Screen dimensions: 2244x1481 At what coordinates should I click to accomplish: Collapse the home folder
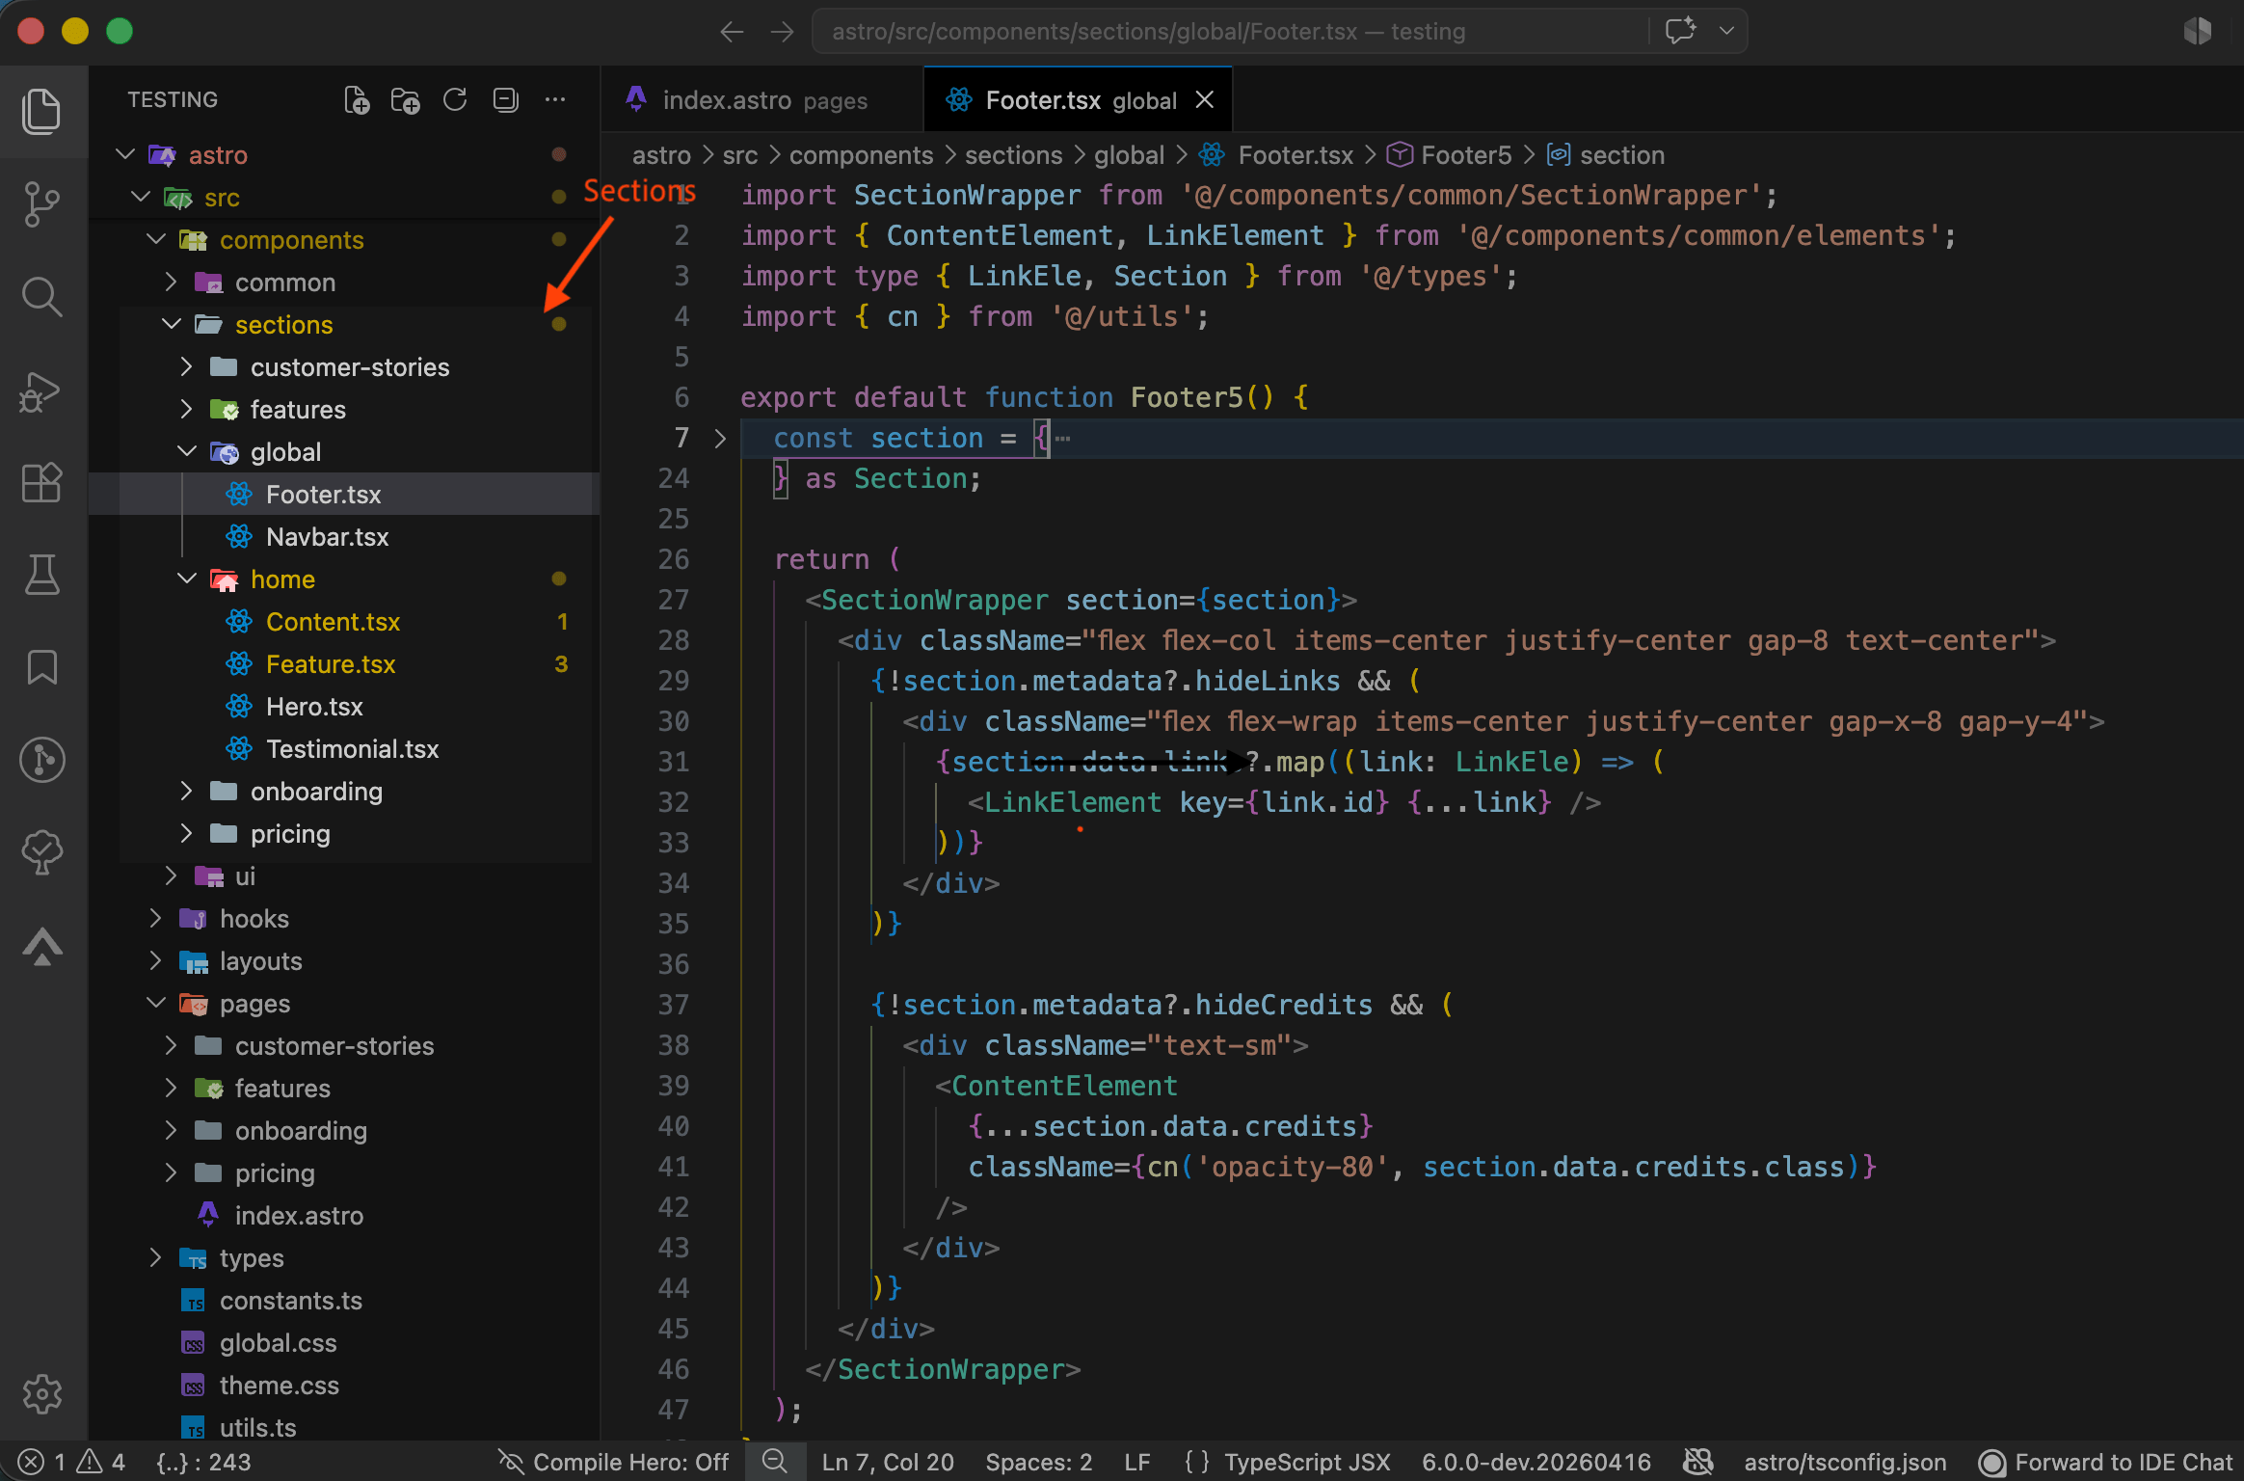[x=187, y=579]
